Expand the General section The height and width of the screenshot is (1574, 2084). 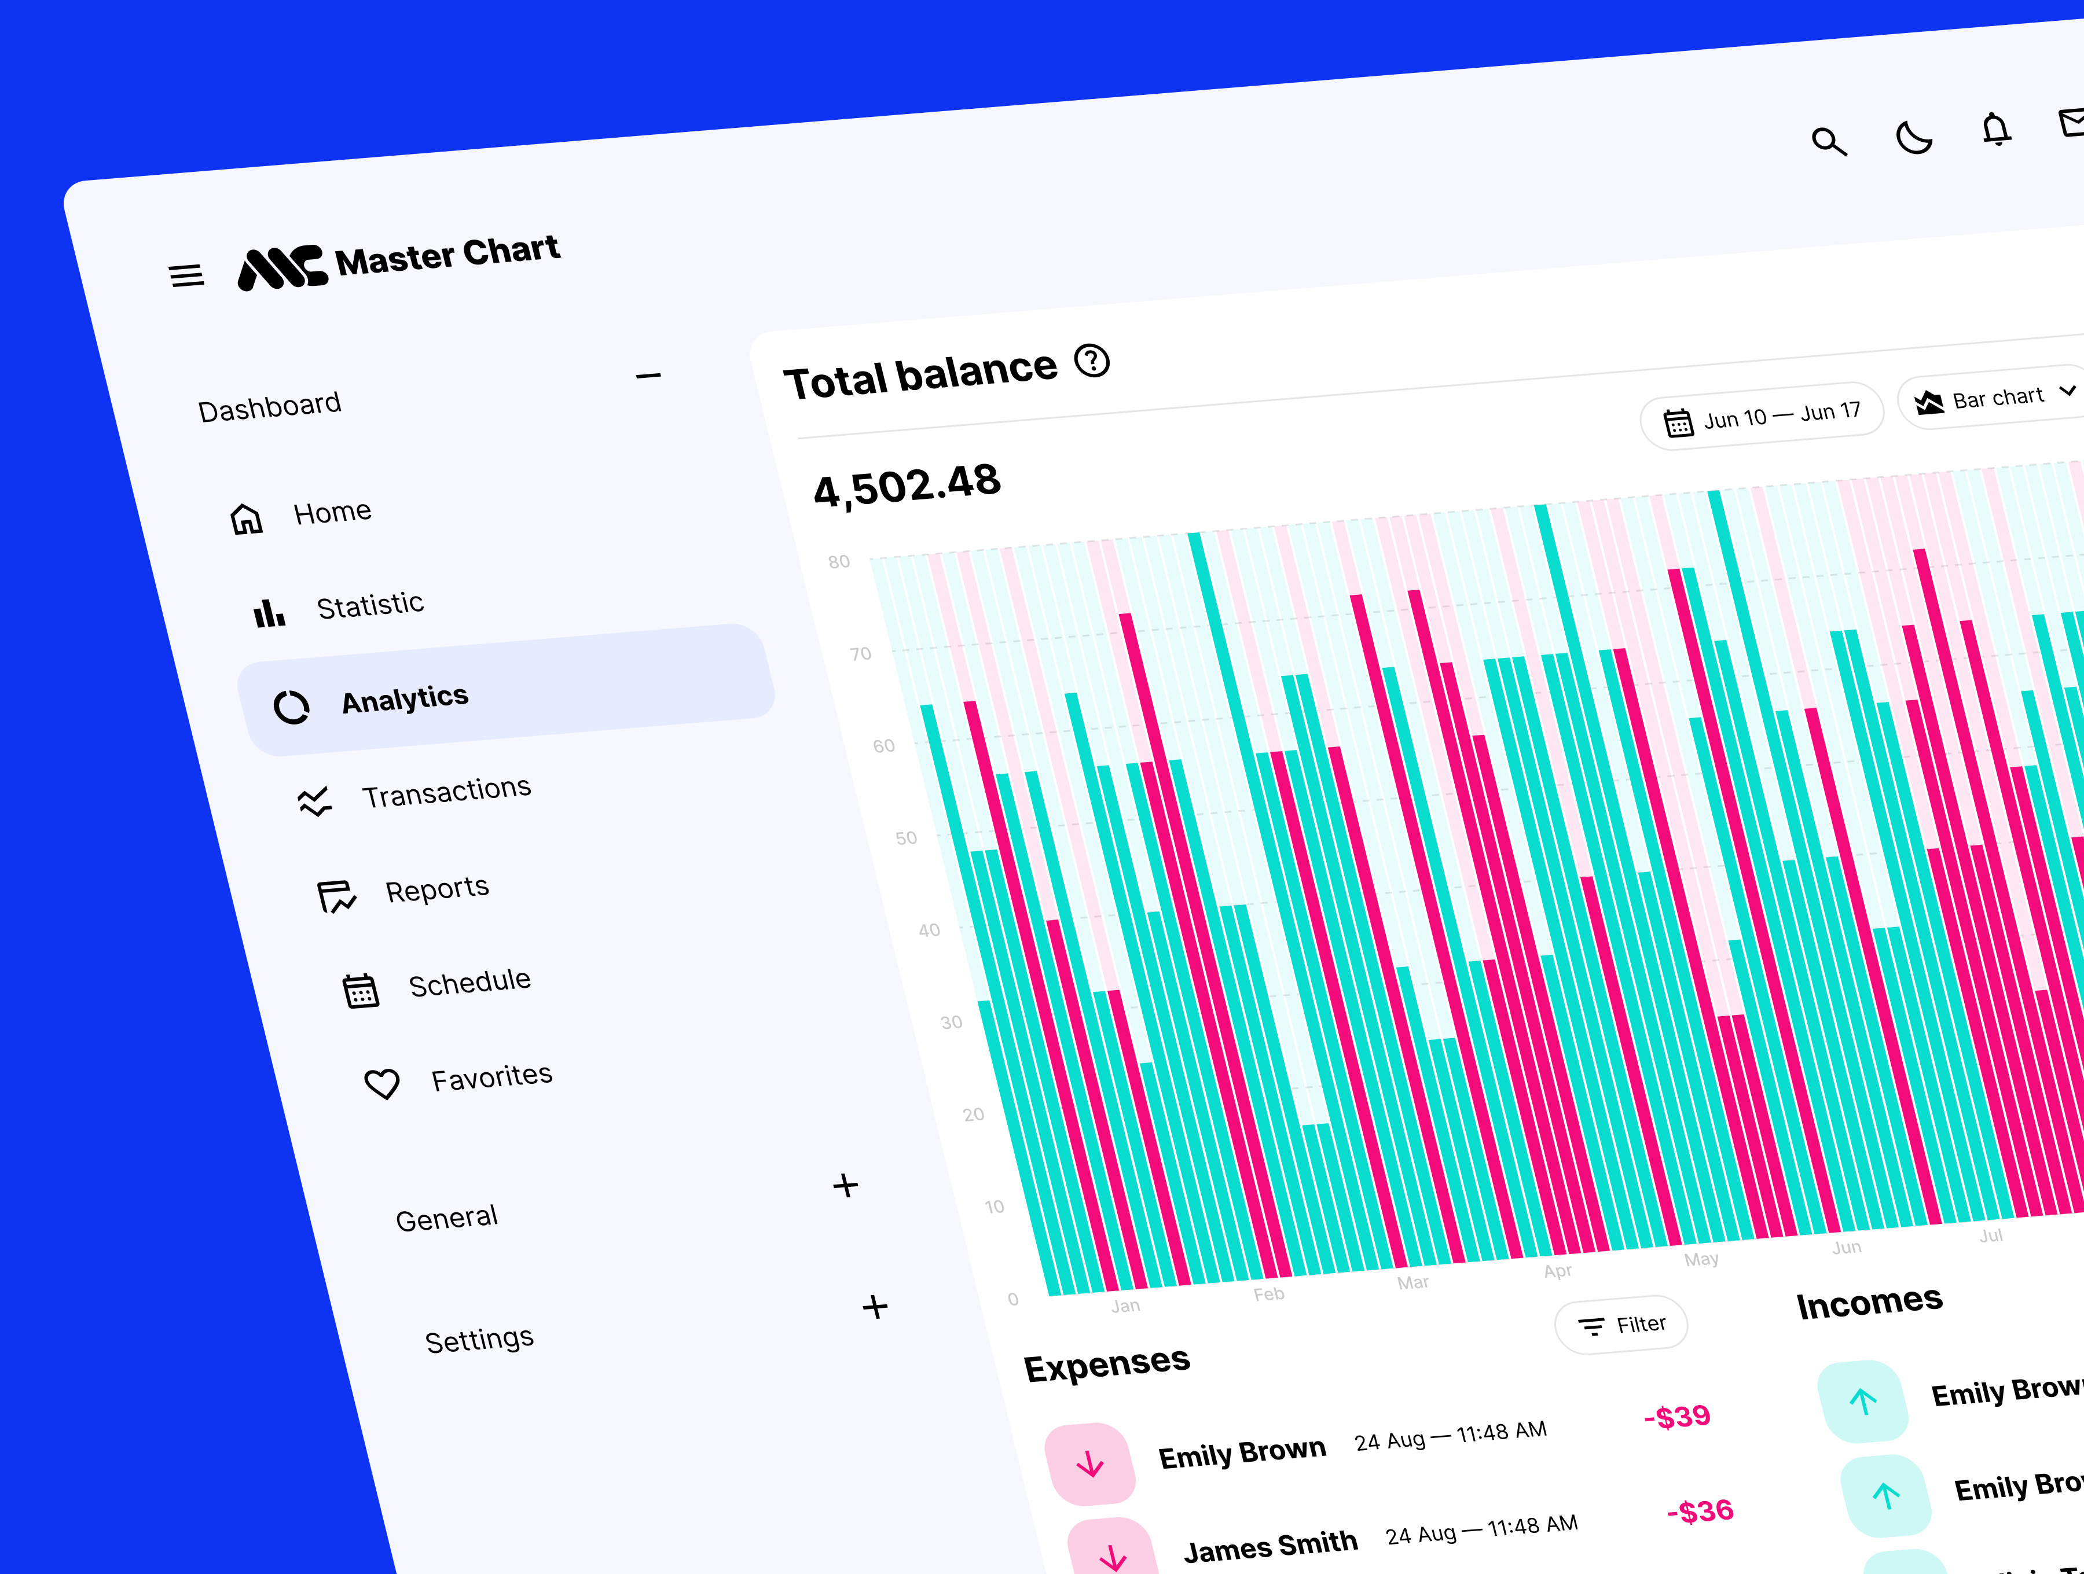845,1185
